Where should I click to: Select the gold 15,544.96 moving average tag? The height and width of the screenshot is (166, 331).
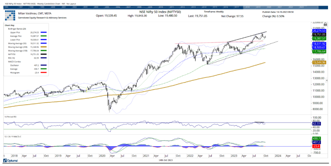[319, 62]
